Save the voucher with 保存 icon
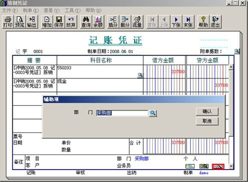Screen dimensions: 248x182 pos(59,22)
